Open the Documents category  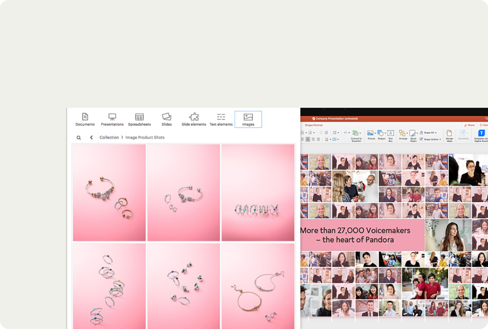click(85, 119)
